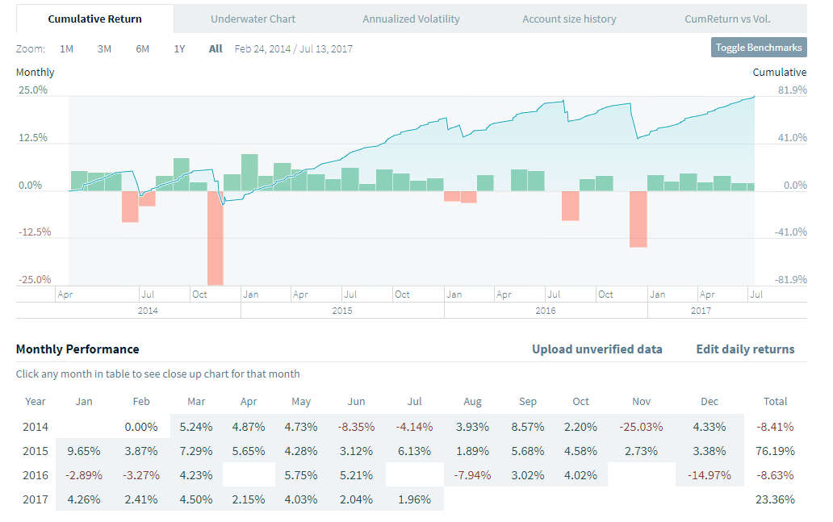
Task: Open the Upload unverified data link
Action: (x=596, y=349)
